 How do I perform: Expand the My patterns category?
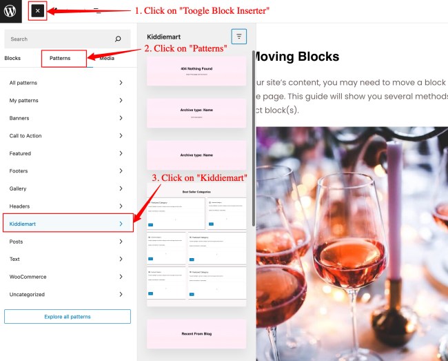[66, 100]
